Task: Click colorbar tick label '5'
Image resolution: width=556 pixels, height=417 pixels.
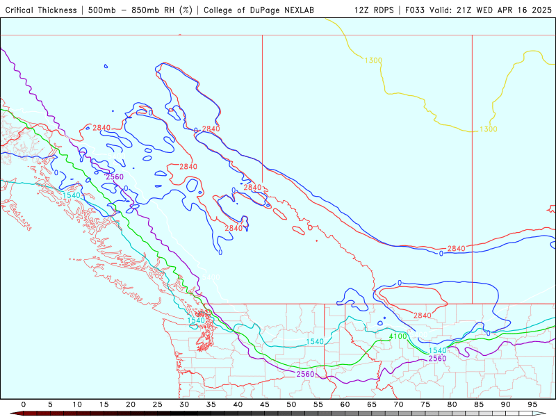Action: point(50,404)
